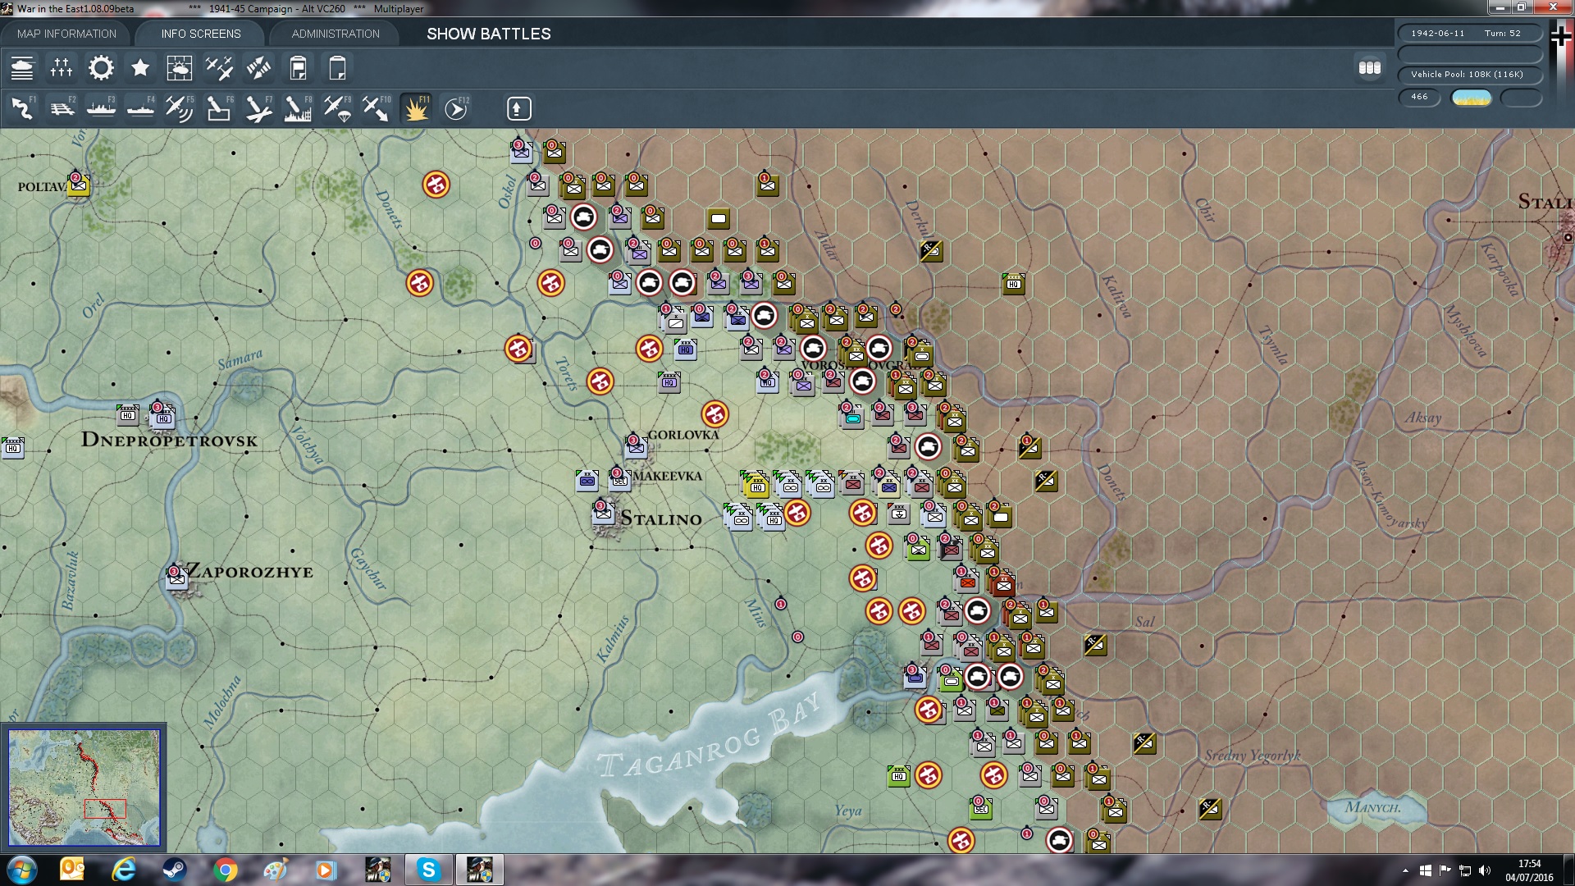Click the Vehicle Pool 108K display
Image resolution: width=1575 pixels, height=886 pixels.
(x=1469, y=75)
